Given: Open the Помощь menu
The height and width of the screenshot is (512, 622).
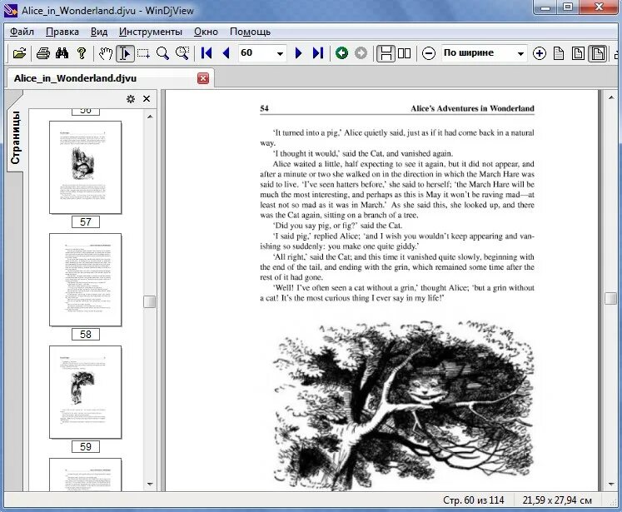Looking at the screenshot, I should coord(250,32).
